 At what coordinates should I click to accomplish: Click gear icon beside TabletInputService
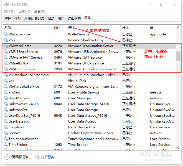point(6,139)
